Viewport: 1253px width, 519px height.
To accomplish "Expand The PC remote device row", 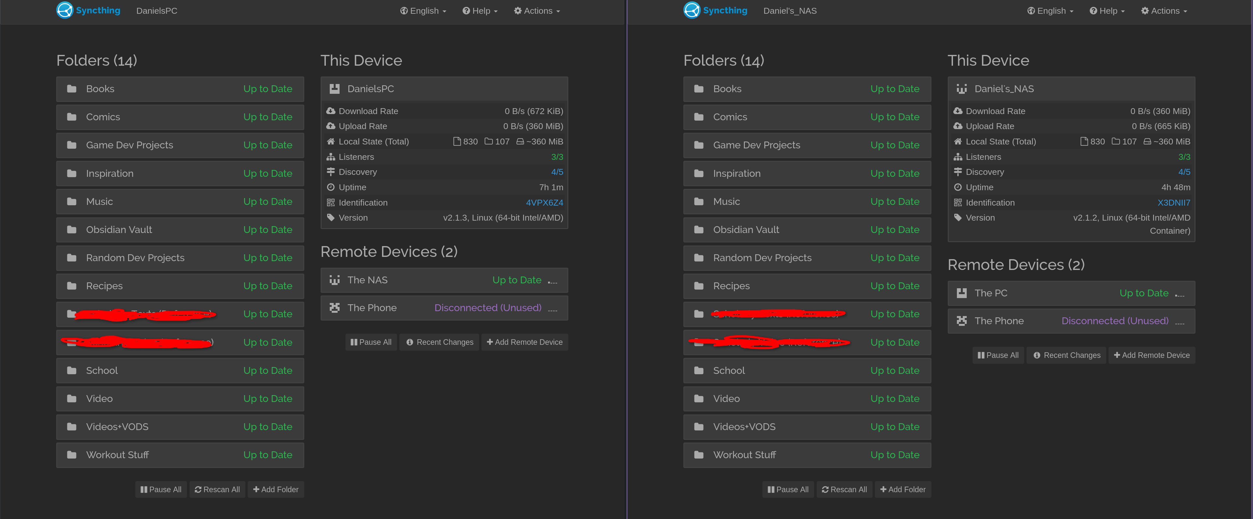I will click(1071, 293).
